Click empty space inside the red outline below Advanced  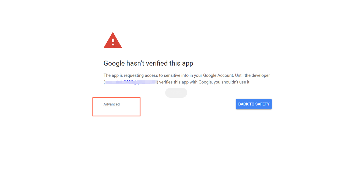pos(116,112)
